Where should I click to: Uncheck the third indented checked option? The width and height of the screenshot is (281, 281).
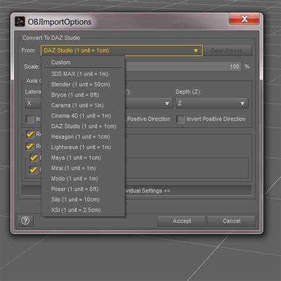tap(34, 158)
